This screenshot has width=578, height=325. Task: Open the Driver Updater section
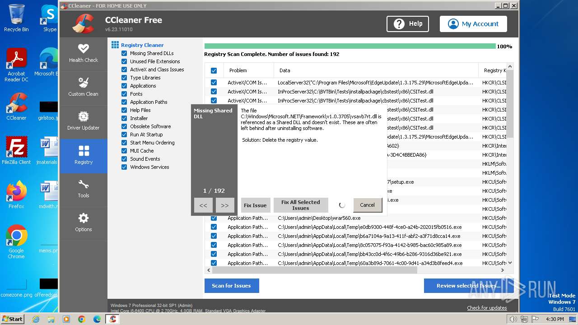click(84, 121)
